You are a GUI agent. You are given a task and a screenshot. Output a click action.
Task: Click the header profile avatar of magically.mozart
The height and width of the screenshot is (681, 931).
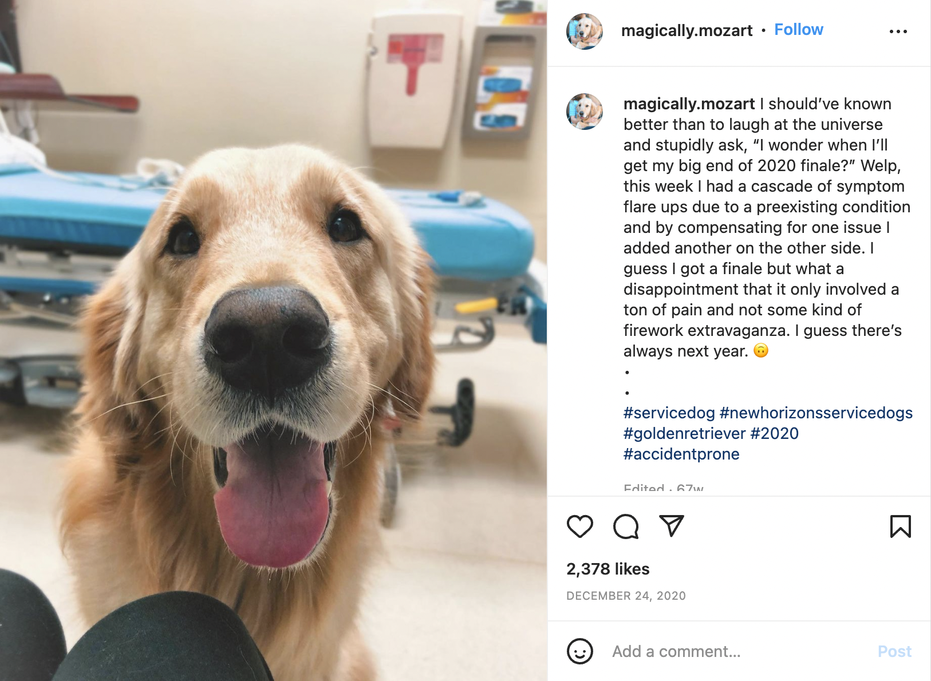click(585, 31)
